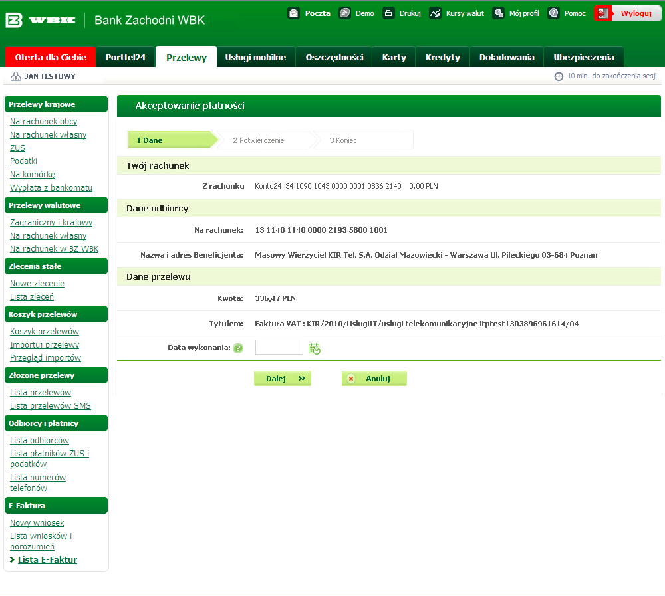Click help icon next to Data wykonania

[x=238, y=348]
